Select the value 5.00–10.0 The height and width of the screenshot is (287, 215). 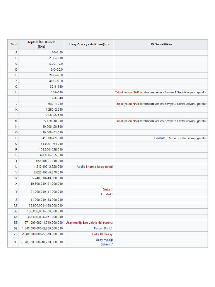tap(56, 64)
